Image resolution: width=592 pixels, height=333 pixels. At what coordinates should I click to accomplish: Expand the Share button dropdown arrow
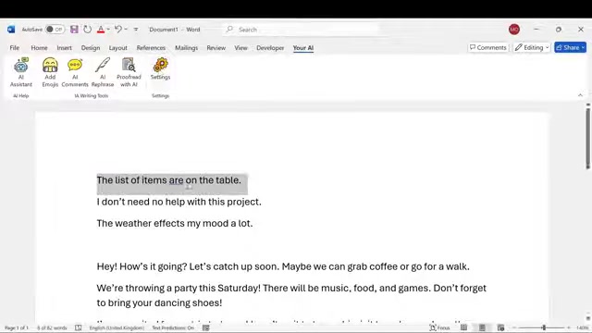click(583, 47)
